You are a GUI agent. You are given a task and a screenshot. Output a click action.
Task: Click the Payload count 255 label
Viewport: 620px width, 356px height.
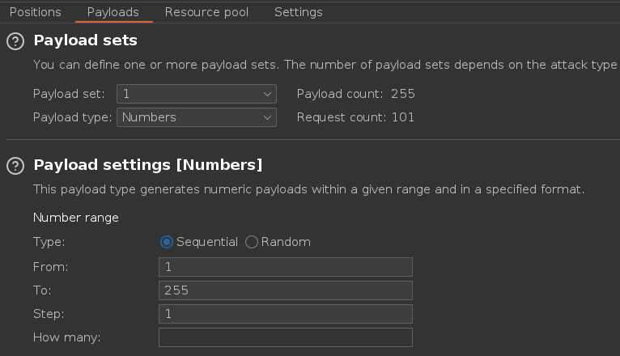point(355,94)
